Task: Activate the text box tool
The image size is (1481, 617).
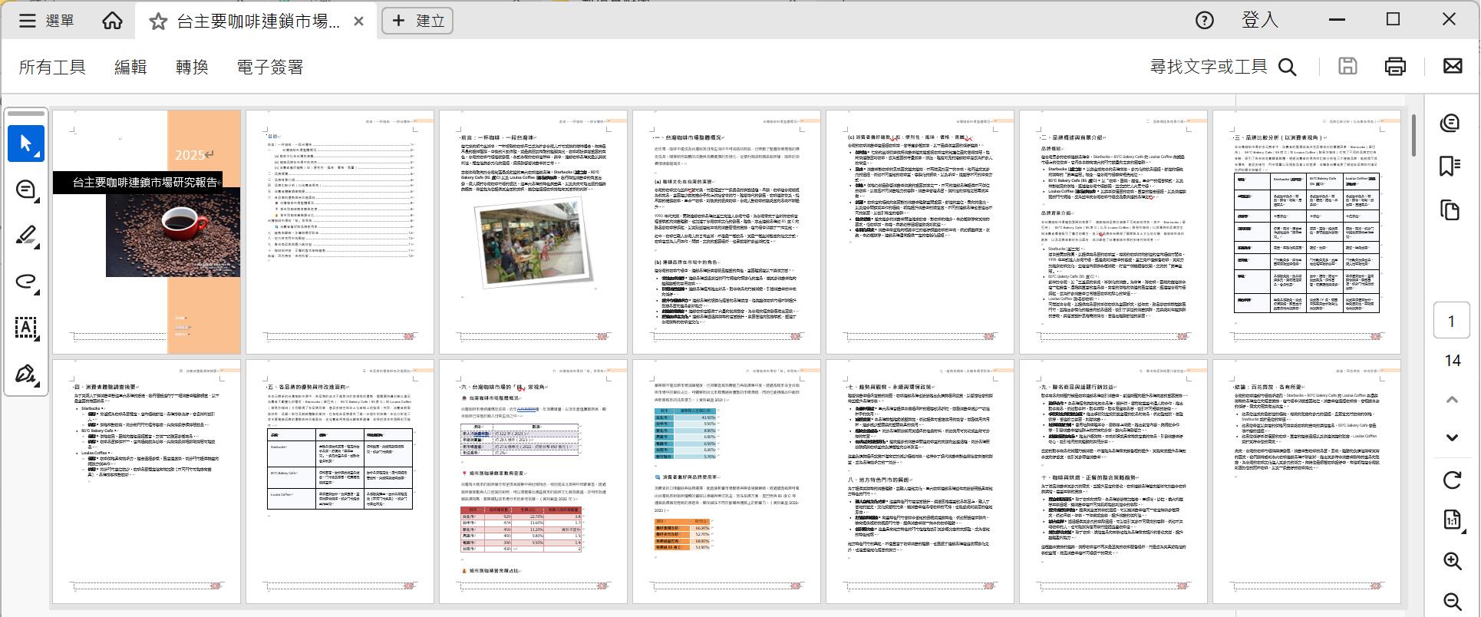Action: click(26, 328)
